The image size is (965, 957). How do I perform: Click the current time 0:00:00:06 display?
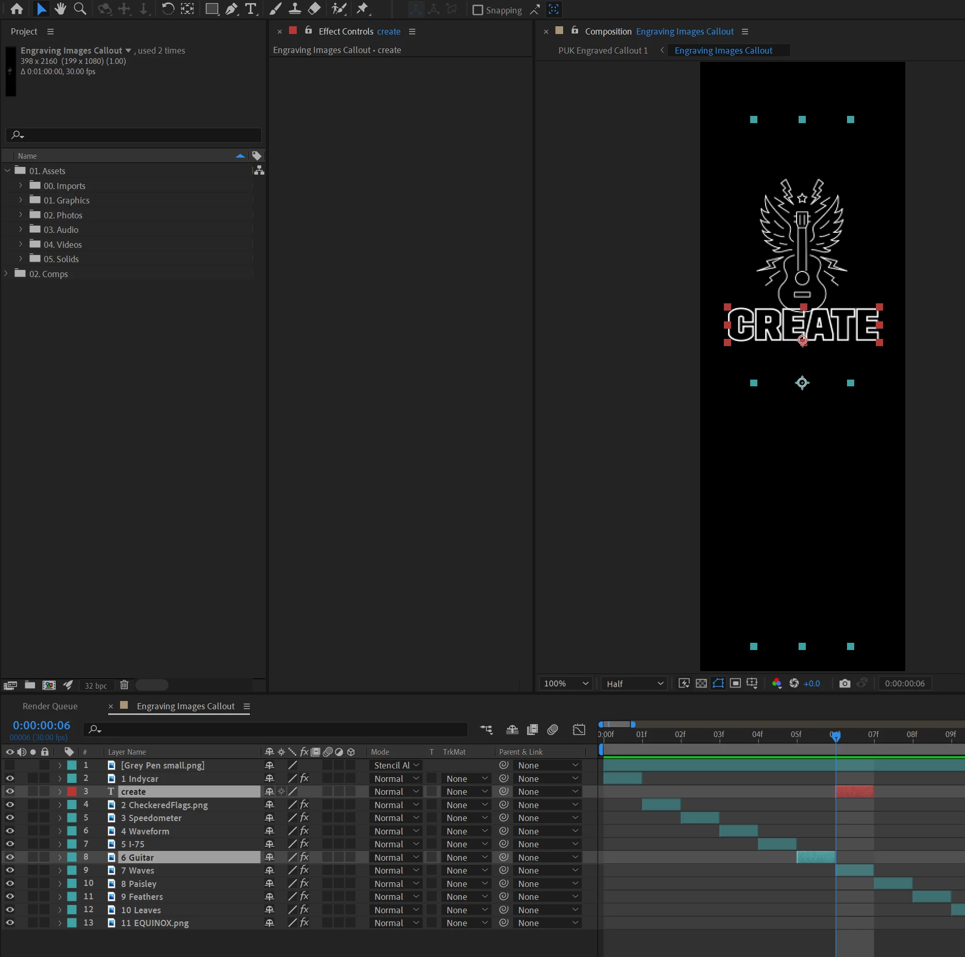point(42,725)
